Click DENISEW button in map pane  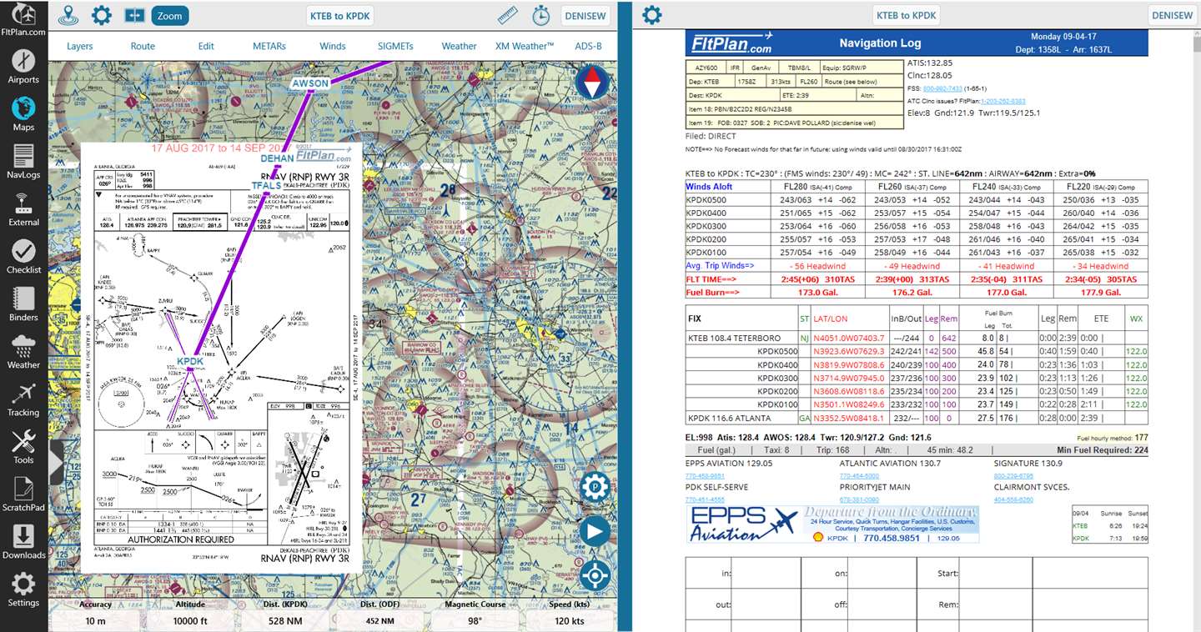click(585, 15)
